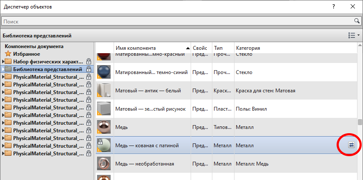
Task: Expand the Библиотека представлений folder
Action: coord(3,69)
